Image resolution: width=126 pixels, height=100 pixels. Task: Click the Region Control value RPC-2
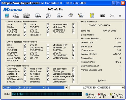point(118,62)
